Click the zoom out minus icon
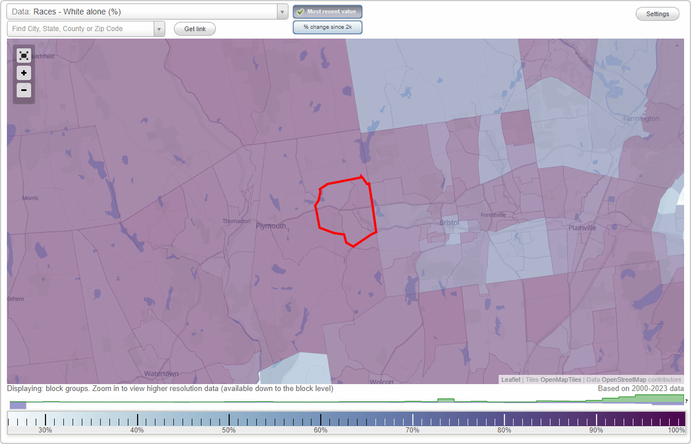The width and height of the screenshot is (691, 444). click(24, 90)
